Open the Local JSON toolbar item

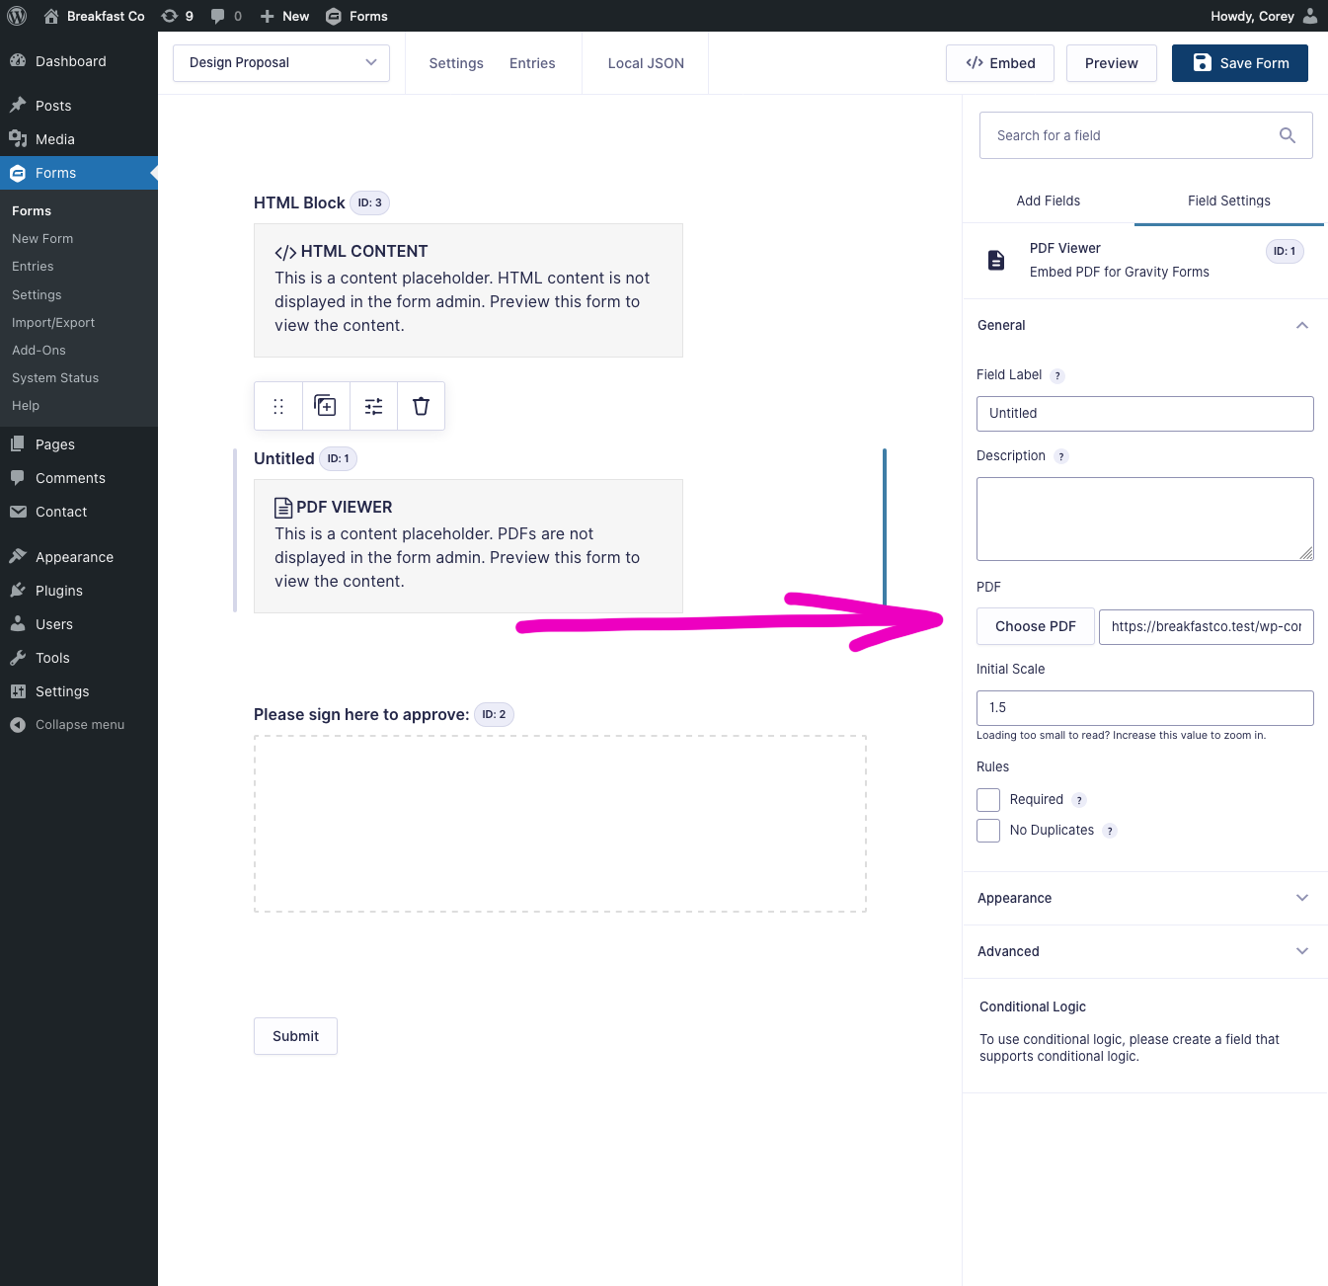click(x=646, y=63)
